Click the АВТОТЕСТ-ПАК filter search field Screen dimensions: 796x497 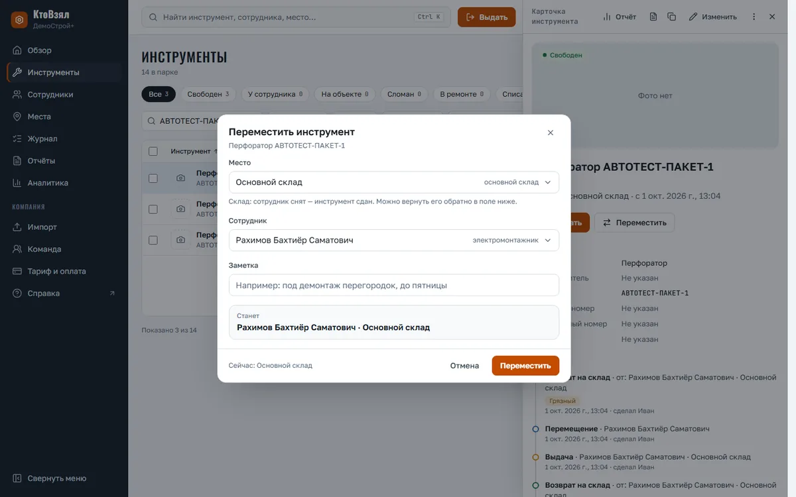[x=189, y=121]
